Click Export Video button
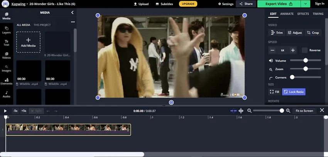The width and height of the screenshot is (328, 157). [x=279, y=4]
